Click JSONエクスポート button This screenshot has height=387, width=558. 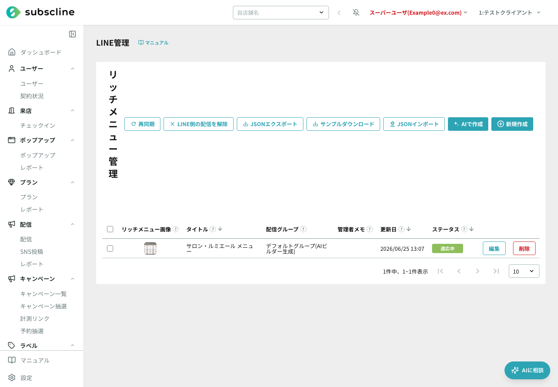coord(270,124)
